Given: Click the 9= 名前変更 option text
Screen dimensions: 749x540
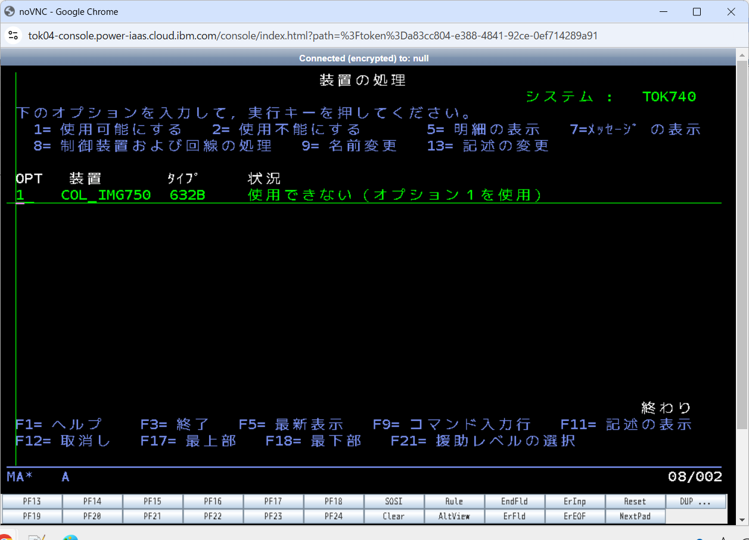Looking at the screenshot, I should coord(349,146).
